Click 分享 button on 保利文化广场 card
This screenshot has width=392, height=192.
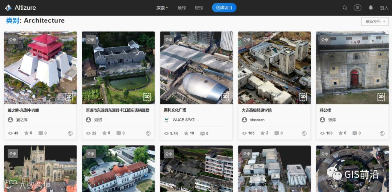[x=168, y=40]
